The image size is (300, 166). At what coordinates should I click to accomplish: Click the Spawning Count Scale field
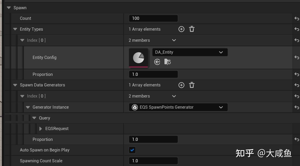[x=153, y=161]
